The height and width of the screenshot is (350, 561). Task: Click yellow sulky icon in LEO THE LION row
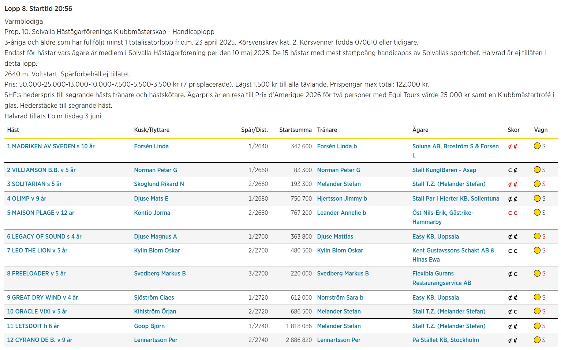coord(537,250)
